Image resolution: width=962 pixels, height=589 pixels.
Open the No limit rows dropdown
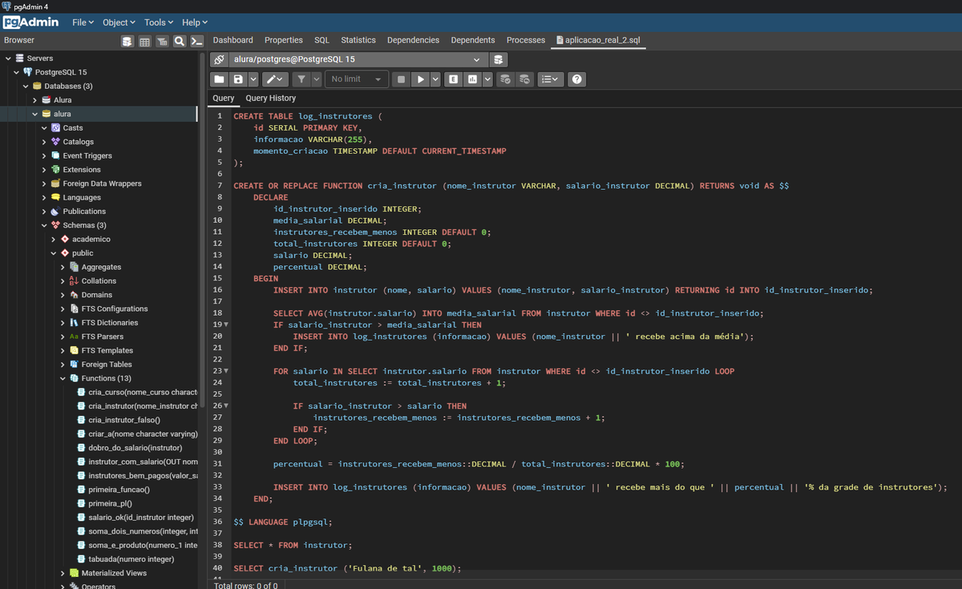[x=357, y=79]
